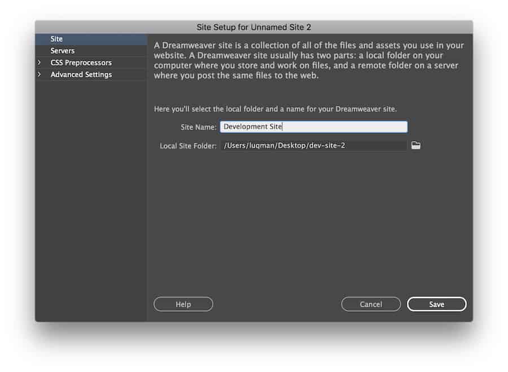508x372 pixels.
Task: Place cursor after the Development Site text
Action: tap(285, 126)
